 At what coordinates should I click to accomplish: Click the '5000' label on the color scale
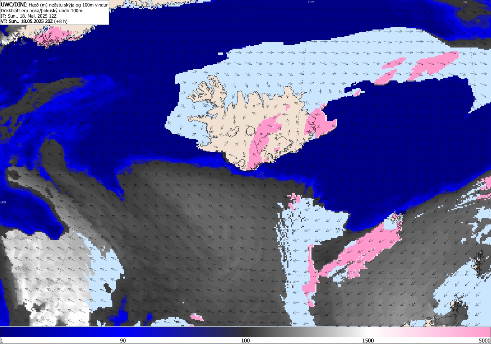pyautogui.click(x=484, y=341)
